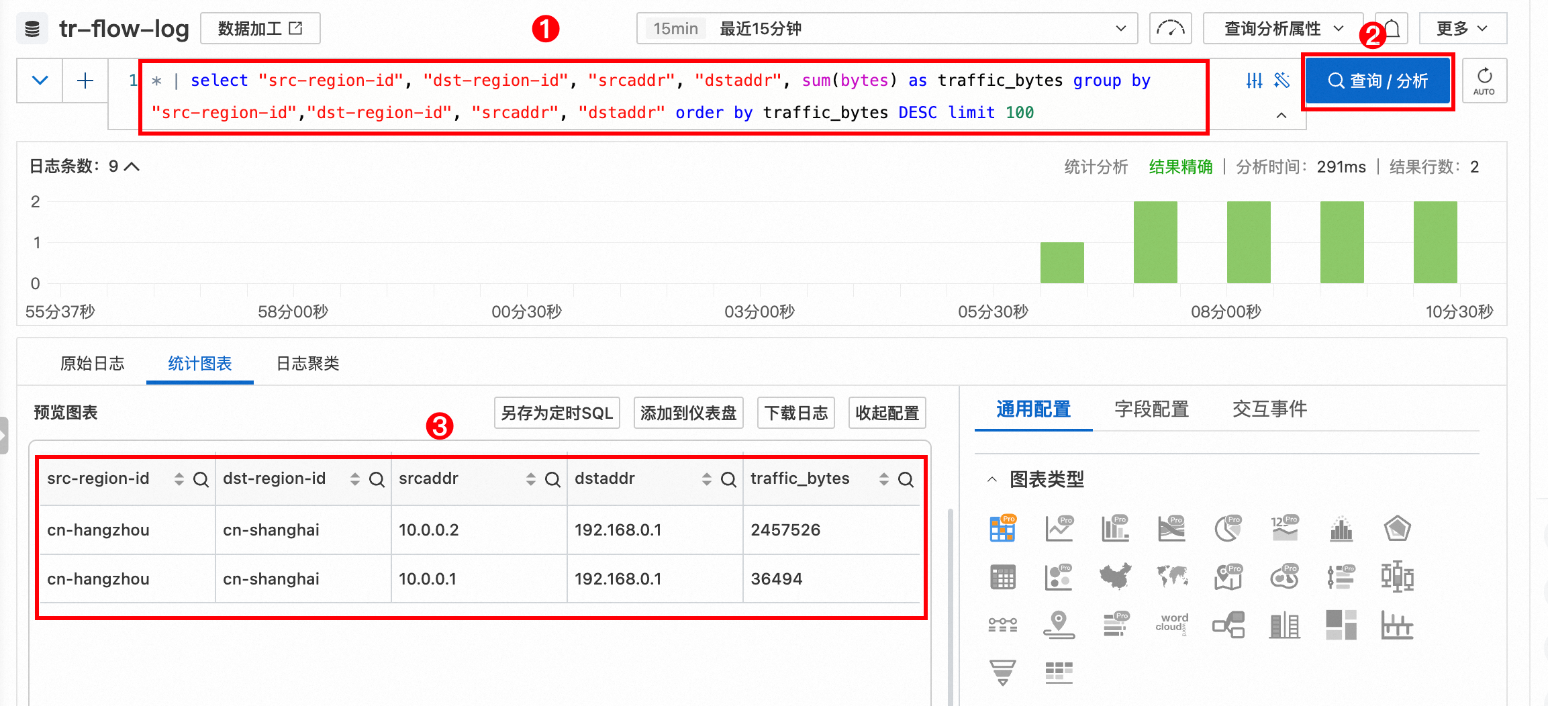Switch to 日志聚类 tab

308,364
